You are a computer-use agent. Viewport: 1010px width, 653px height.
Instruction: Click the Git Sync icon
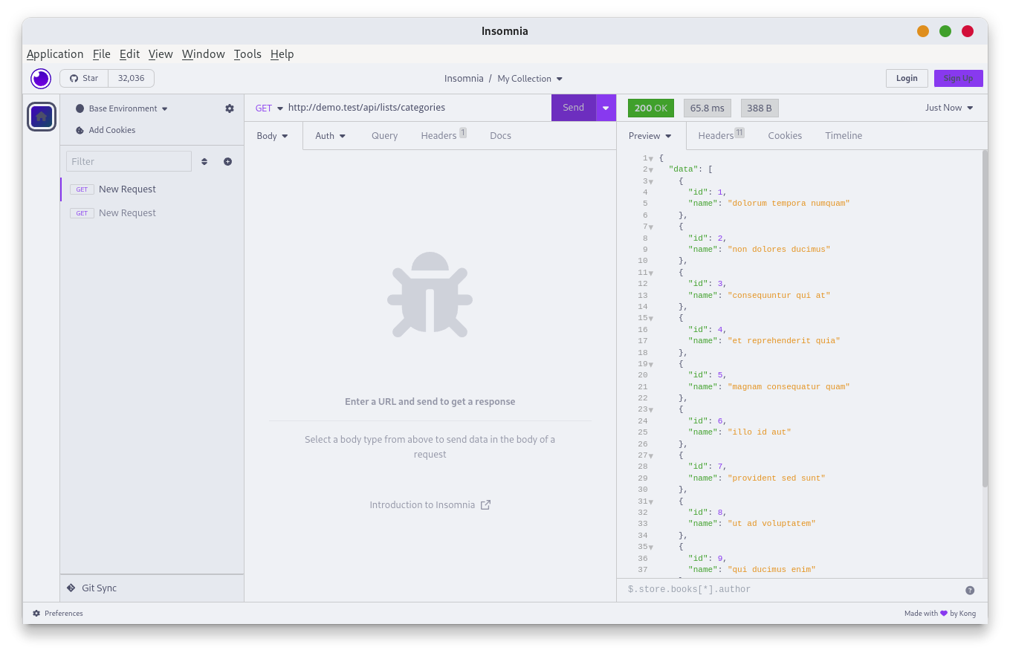click(71, 588)
